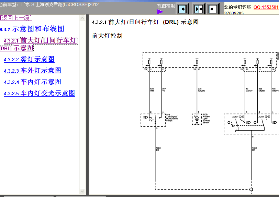The width and height of the screenshot is (279, 197).
Task: Click the 前大灯控制 diagram subtitle
Action: tap(107, 36)
